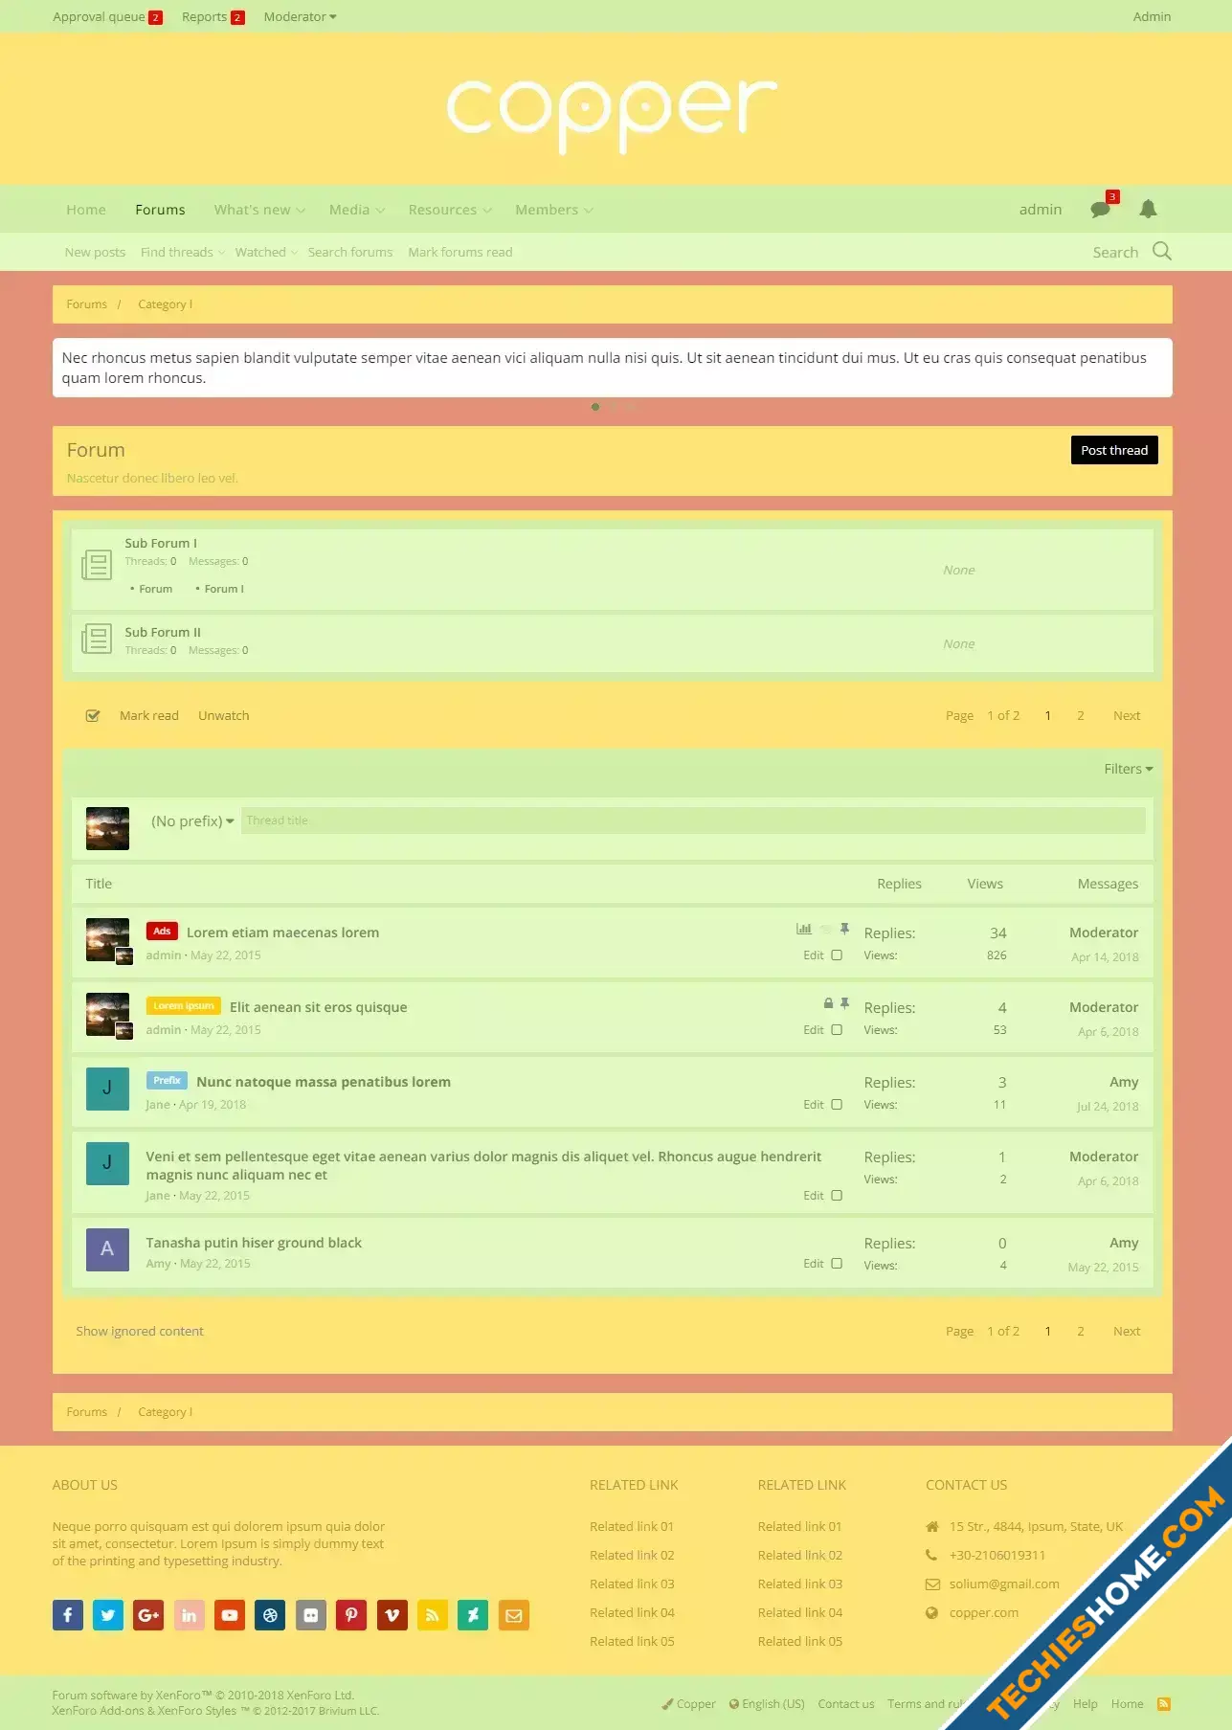Go to the Home nav tab
Viewport: 1232px width, 1730px height.
[86, 210]
